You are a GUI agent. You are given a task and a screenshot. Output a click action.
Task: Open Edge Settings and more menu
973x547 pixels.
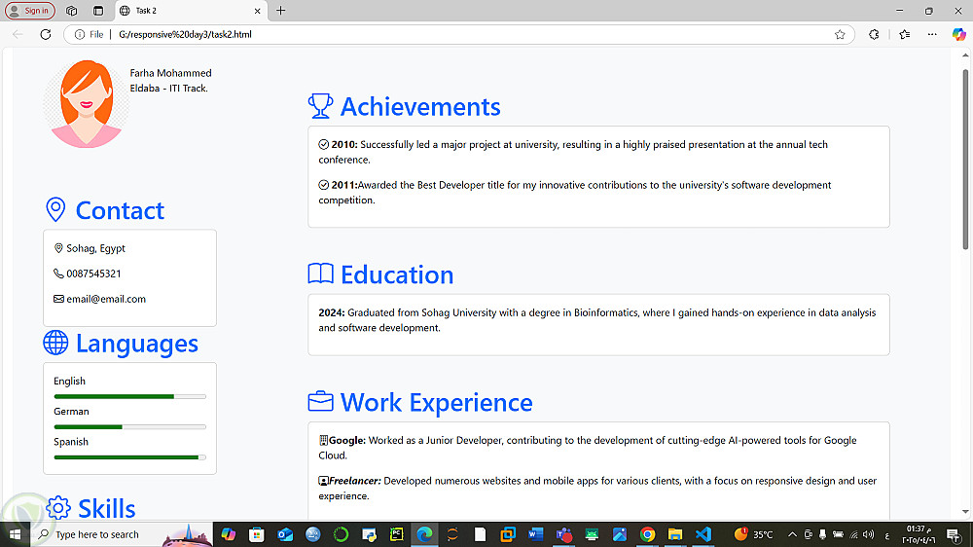point(932,34)
